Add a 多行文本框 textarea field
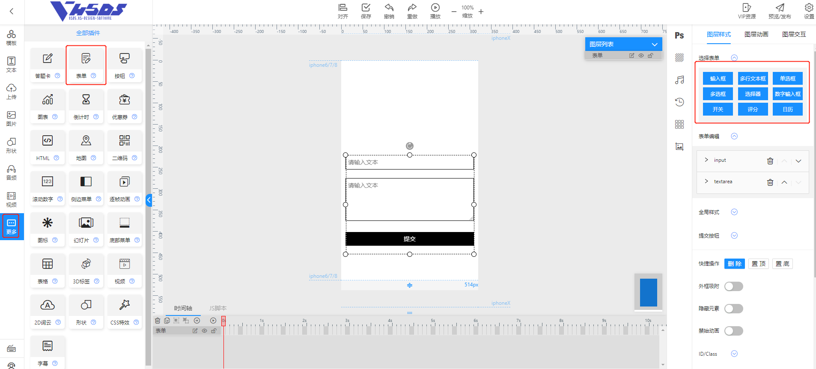The image size is (816, 369). click(x=753, y=78)
